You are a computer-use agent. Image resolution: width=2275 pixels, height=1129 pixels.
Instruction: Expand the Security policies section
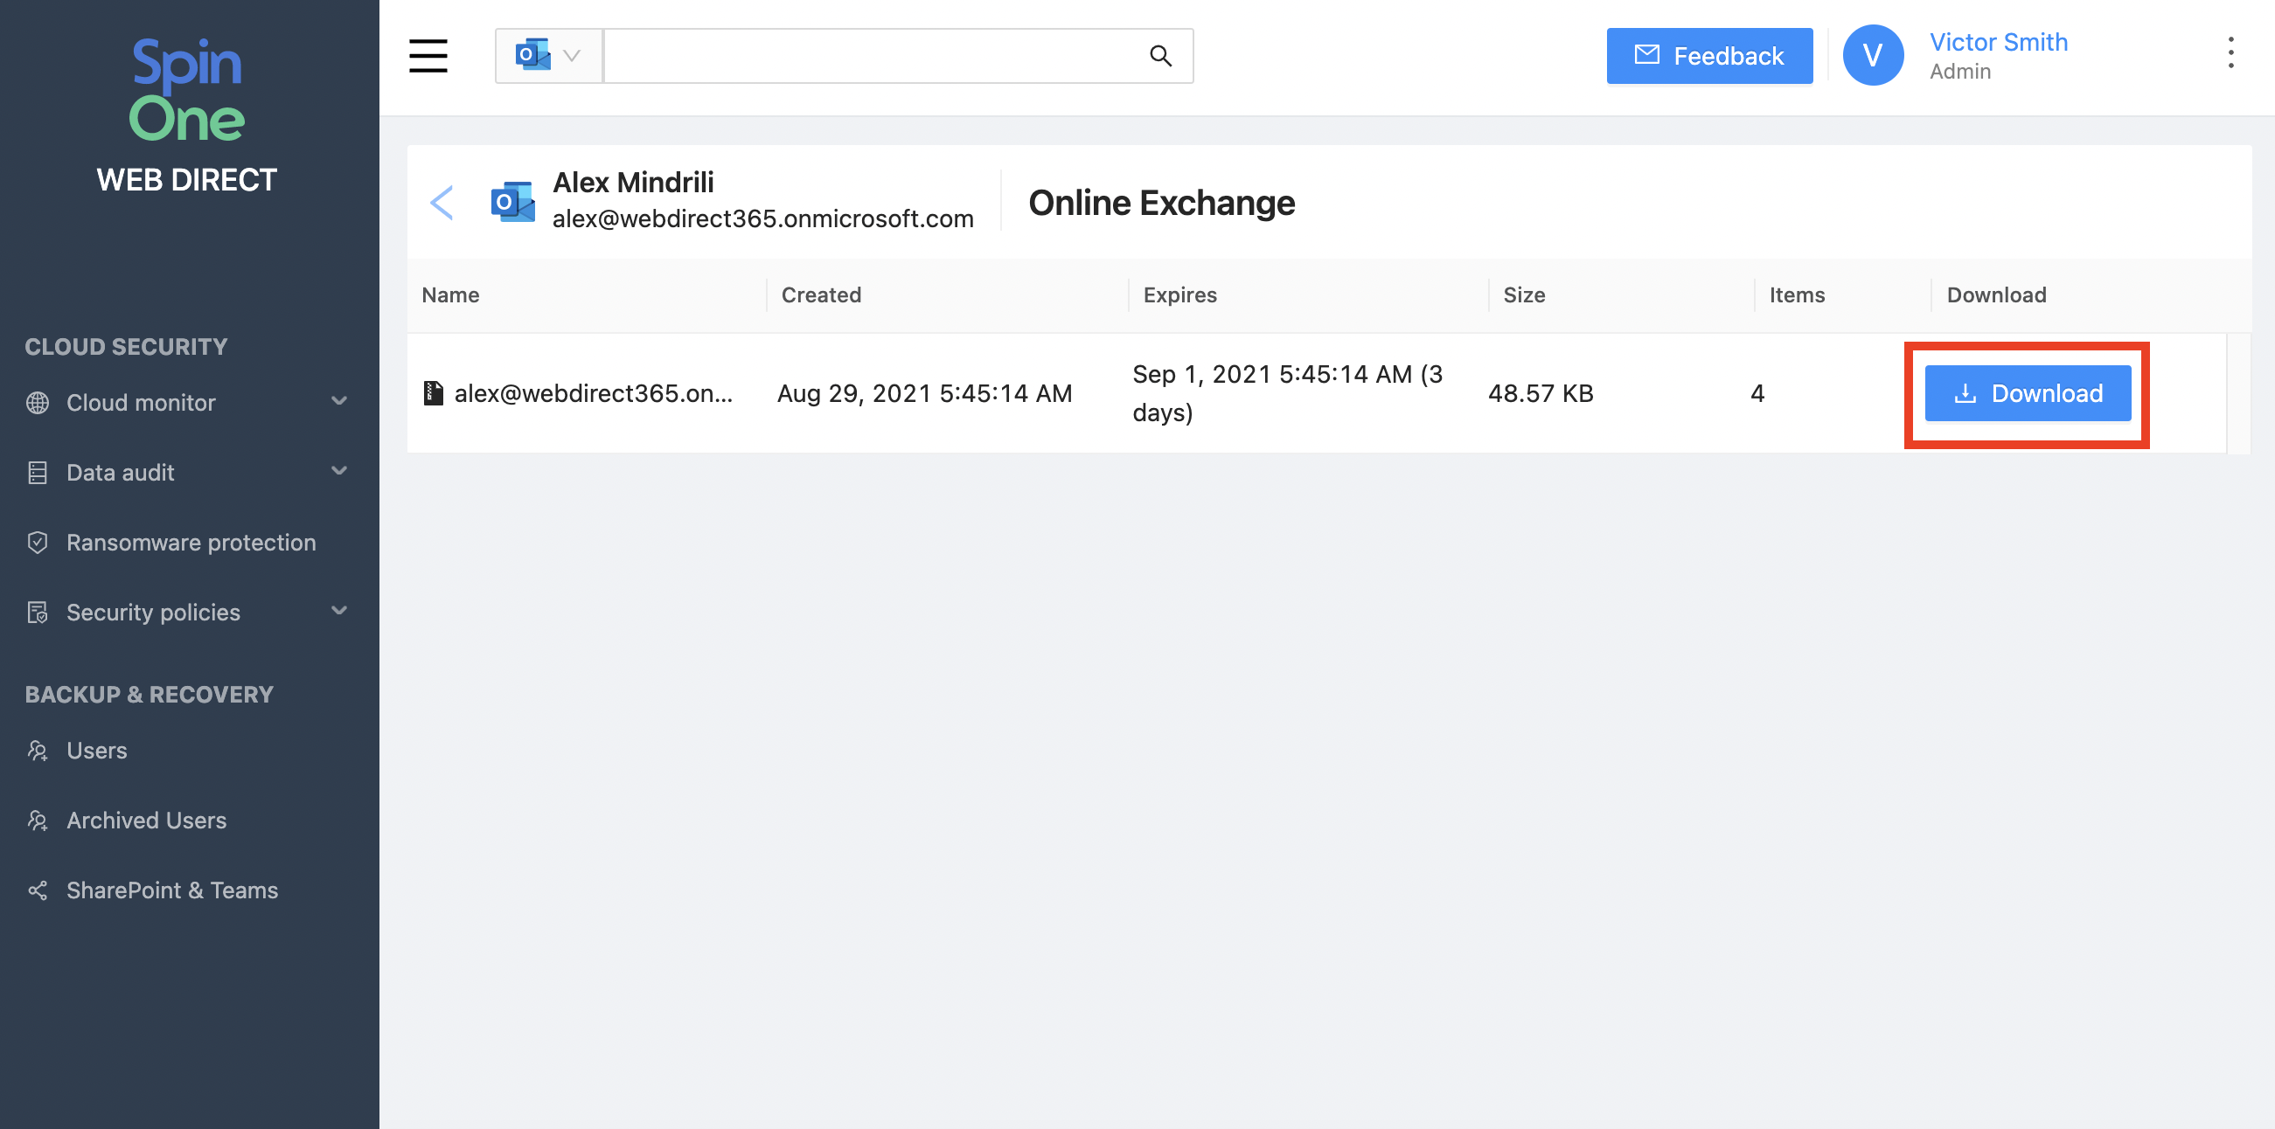tap(338, 611)
